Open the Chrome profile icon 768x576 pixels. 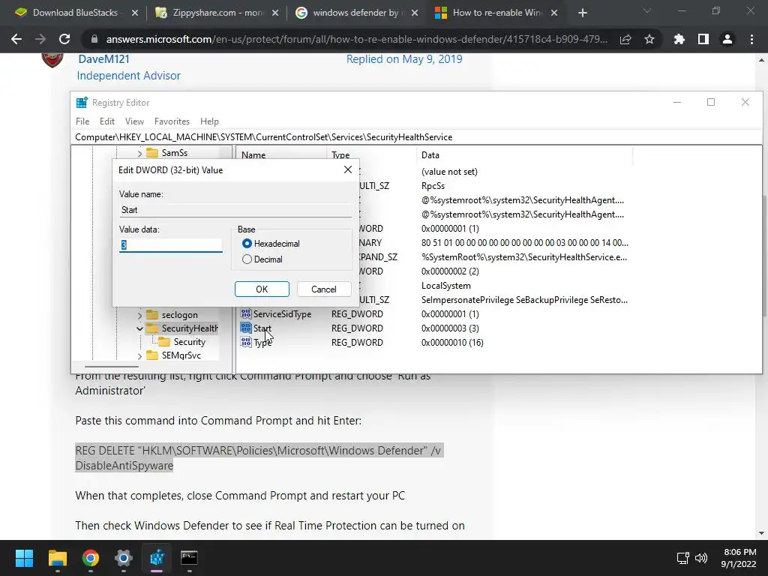(x=727, y=39)
